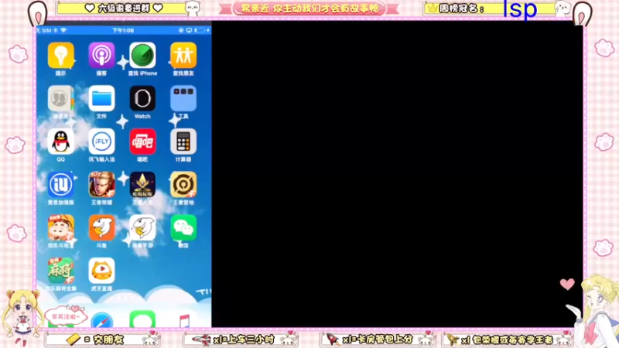Tap the status bar clock 下午1:09
The image size is (619, 348).
(123, 30)
